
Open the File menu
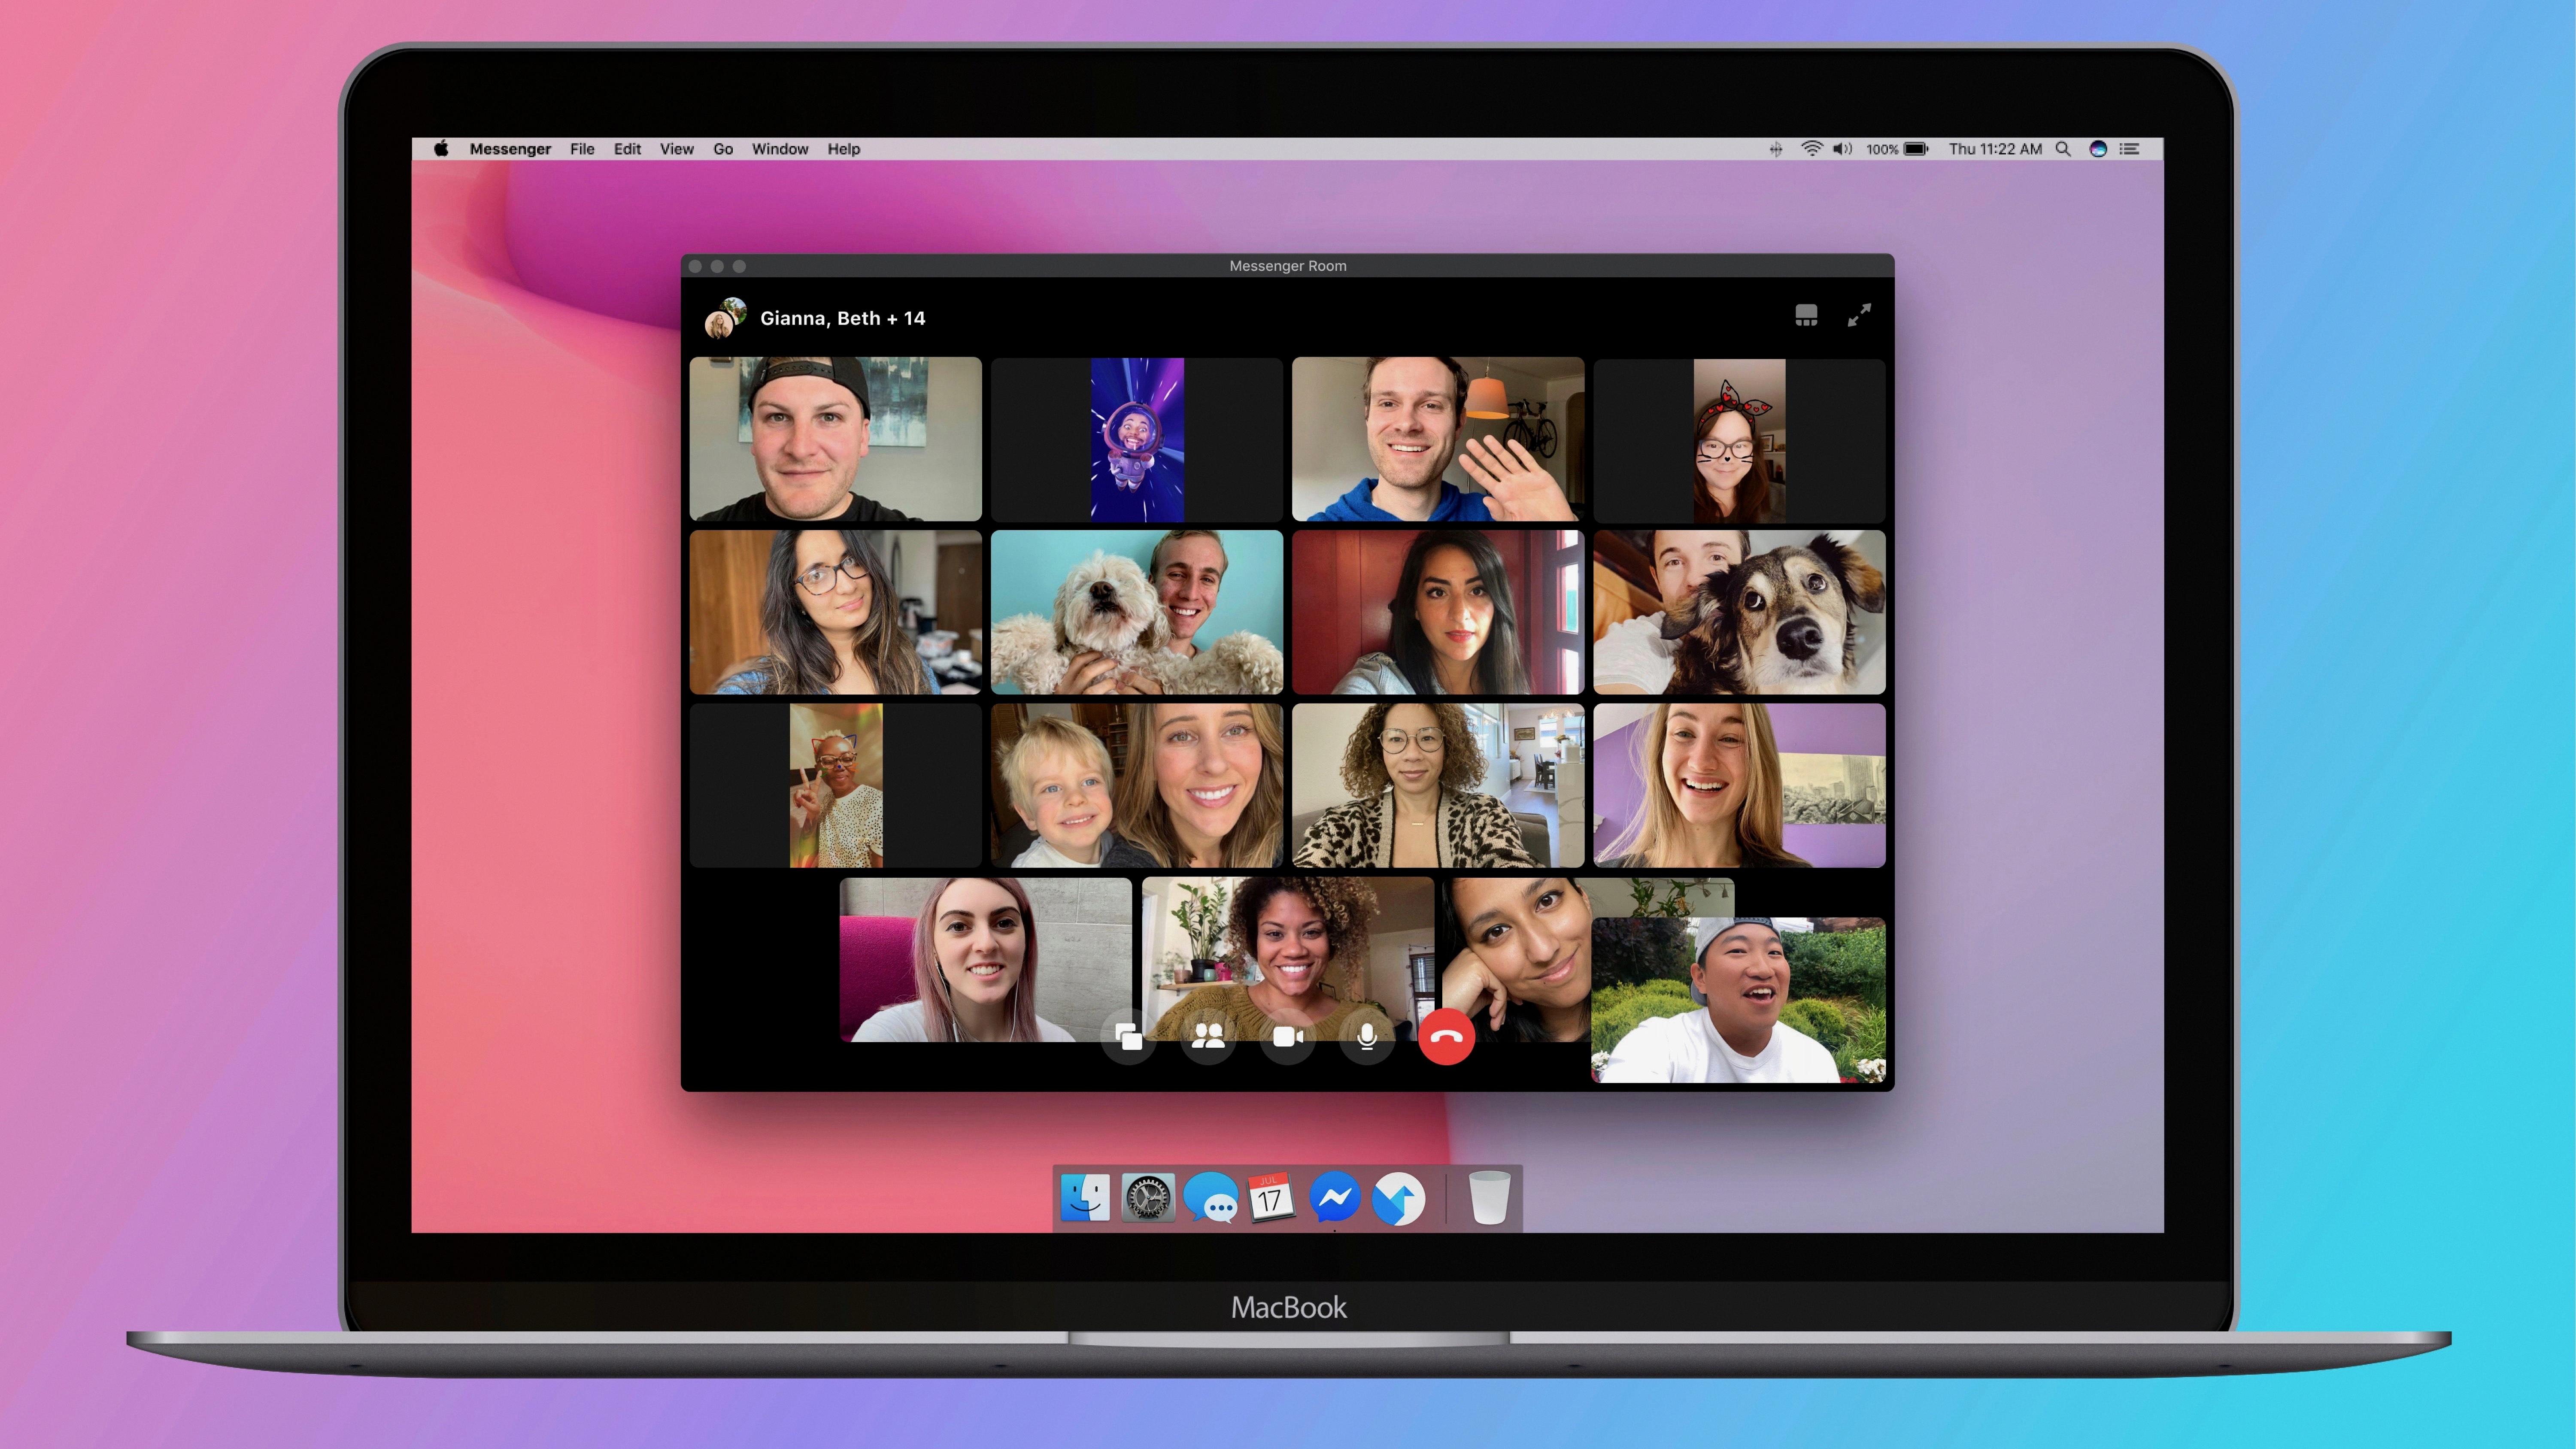[582, 149]
